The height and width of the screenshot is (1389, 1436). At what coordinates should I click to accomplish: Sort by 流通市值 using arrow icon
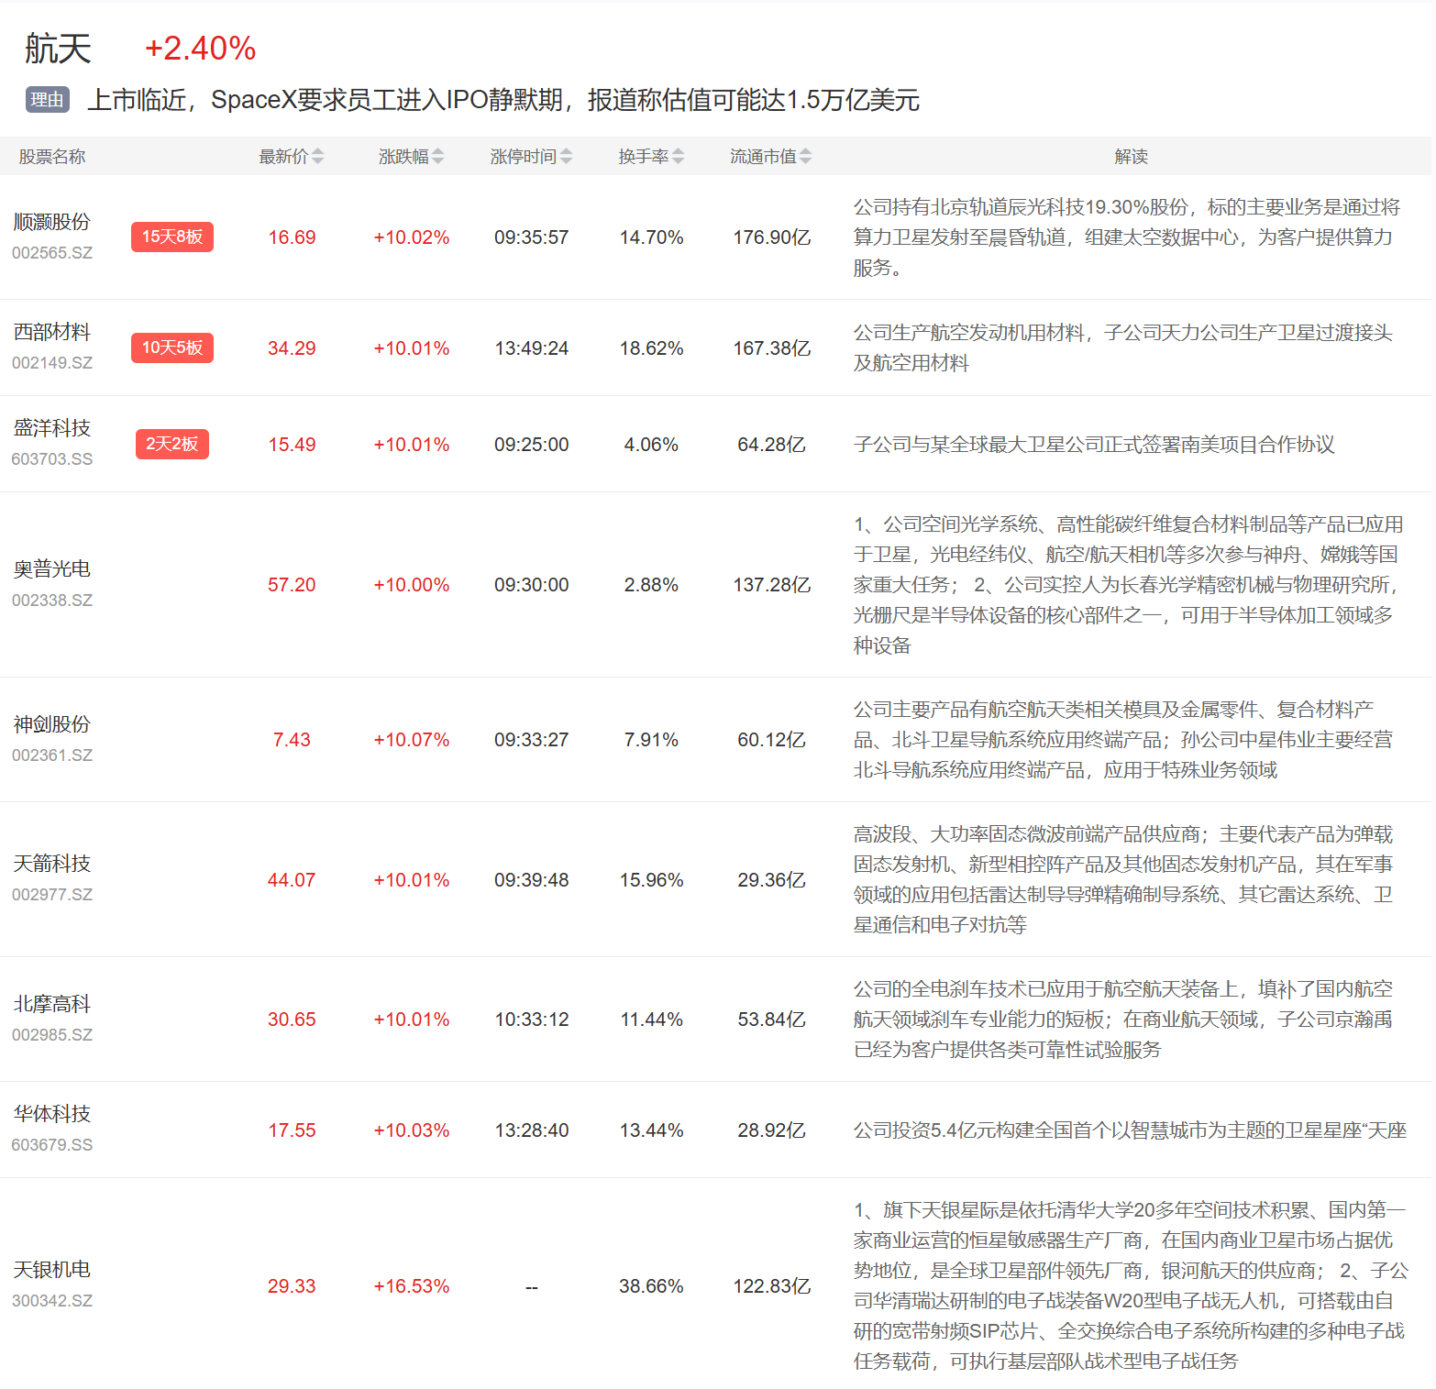pos(805,157)
